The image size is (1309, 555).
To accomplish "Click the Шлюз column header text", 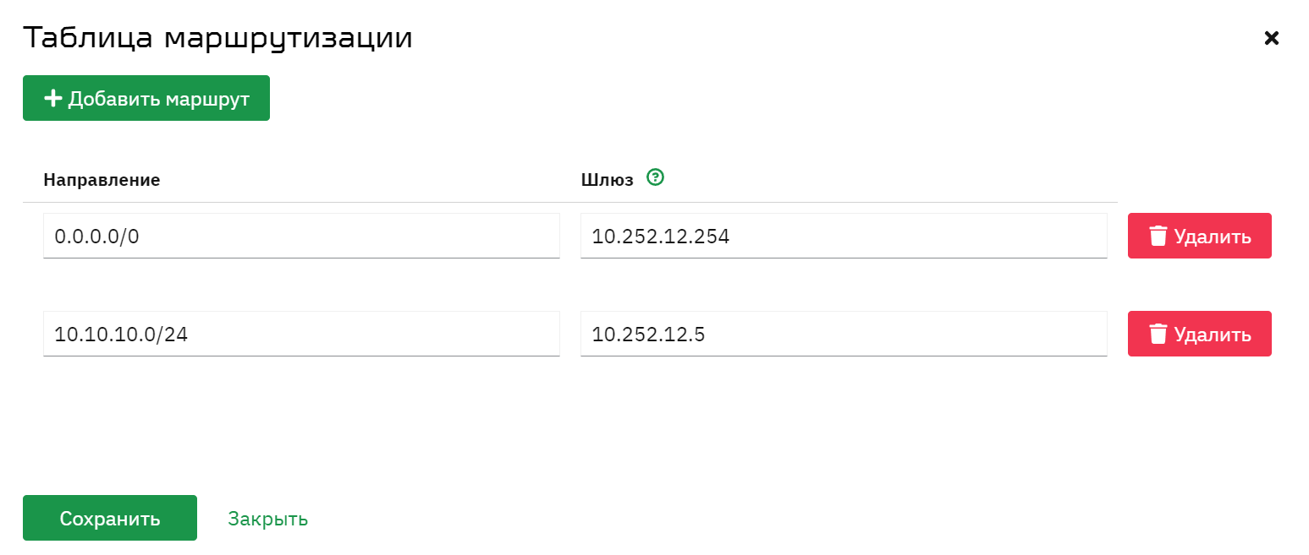I will pos(608,180).
